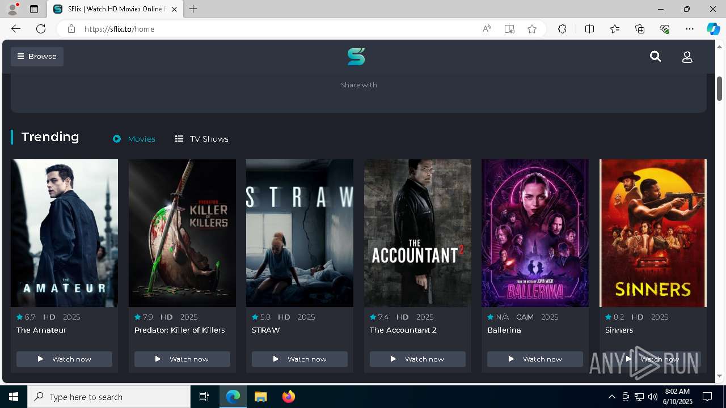Close the SFlix browser tab
This screenshot has width=726, height=408.
click(174, 9)
